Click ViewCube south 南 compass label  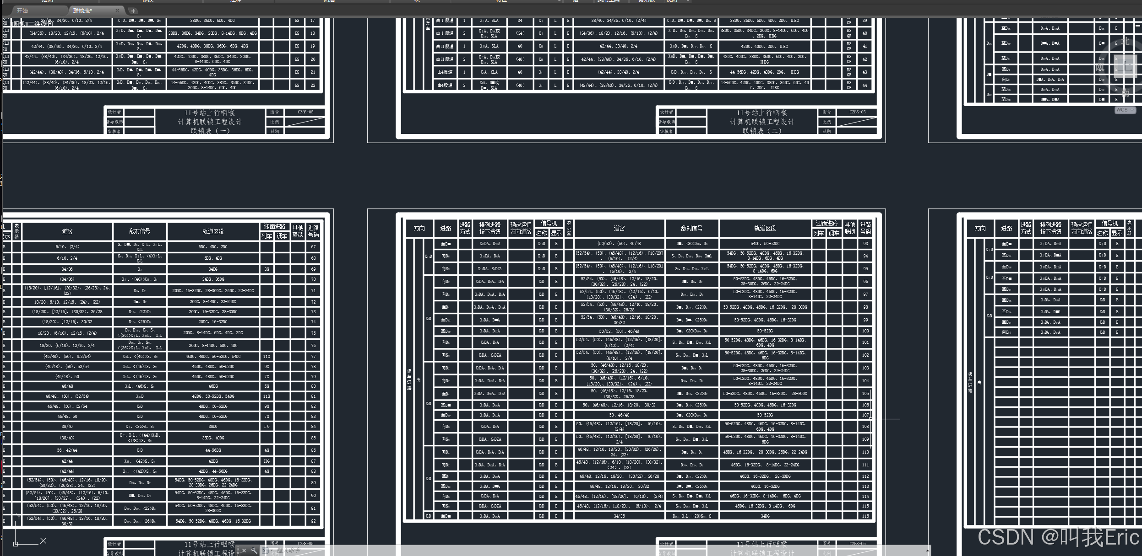pyautogui.click(x=1126, y=93)
